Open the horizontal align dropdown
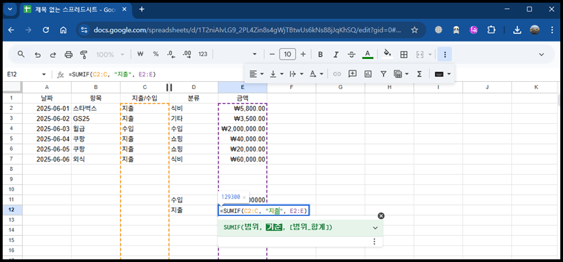The image size is (563, 262). coord(256,74)
